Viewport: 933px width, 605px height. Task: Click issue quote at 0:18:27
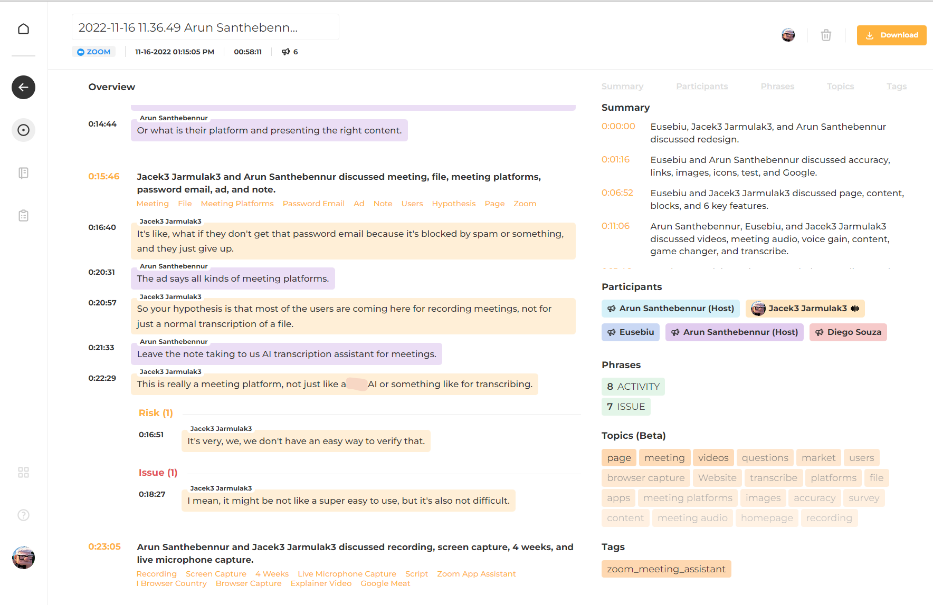click(x=348, y=501)
